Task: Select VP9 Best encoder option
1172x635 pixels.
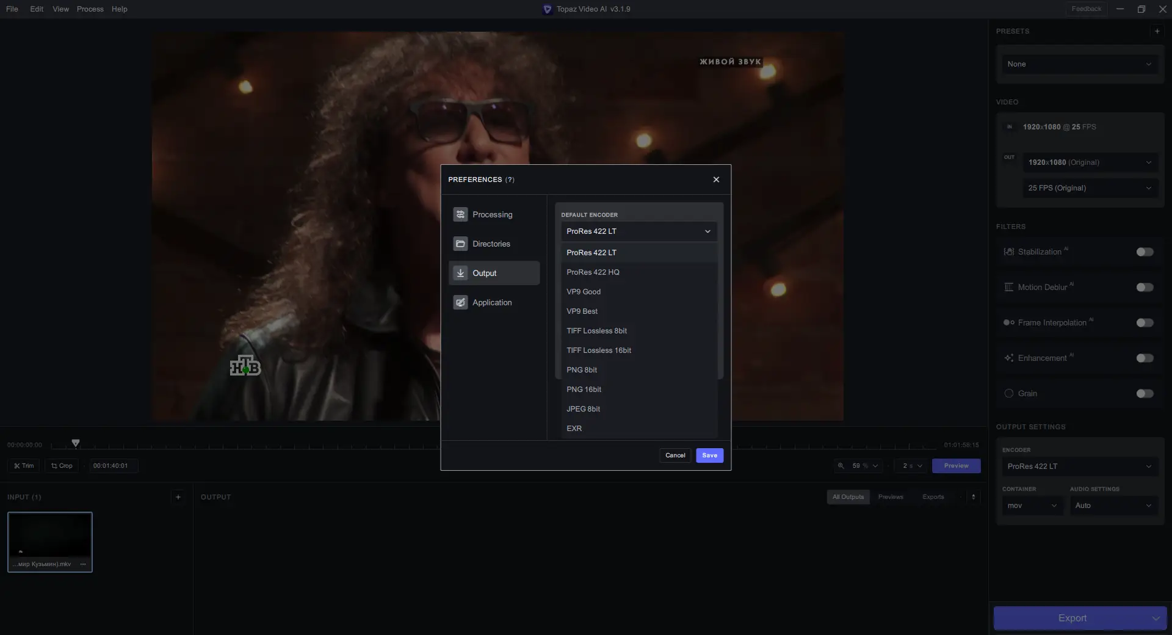Action: (639, 311)
